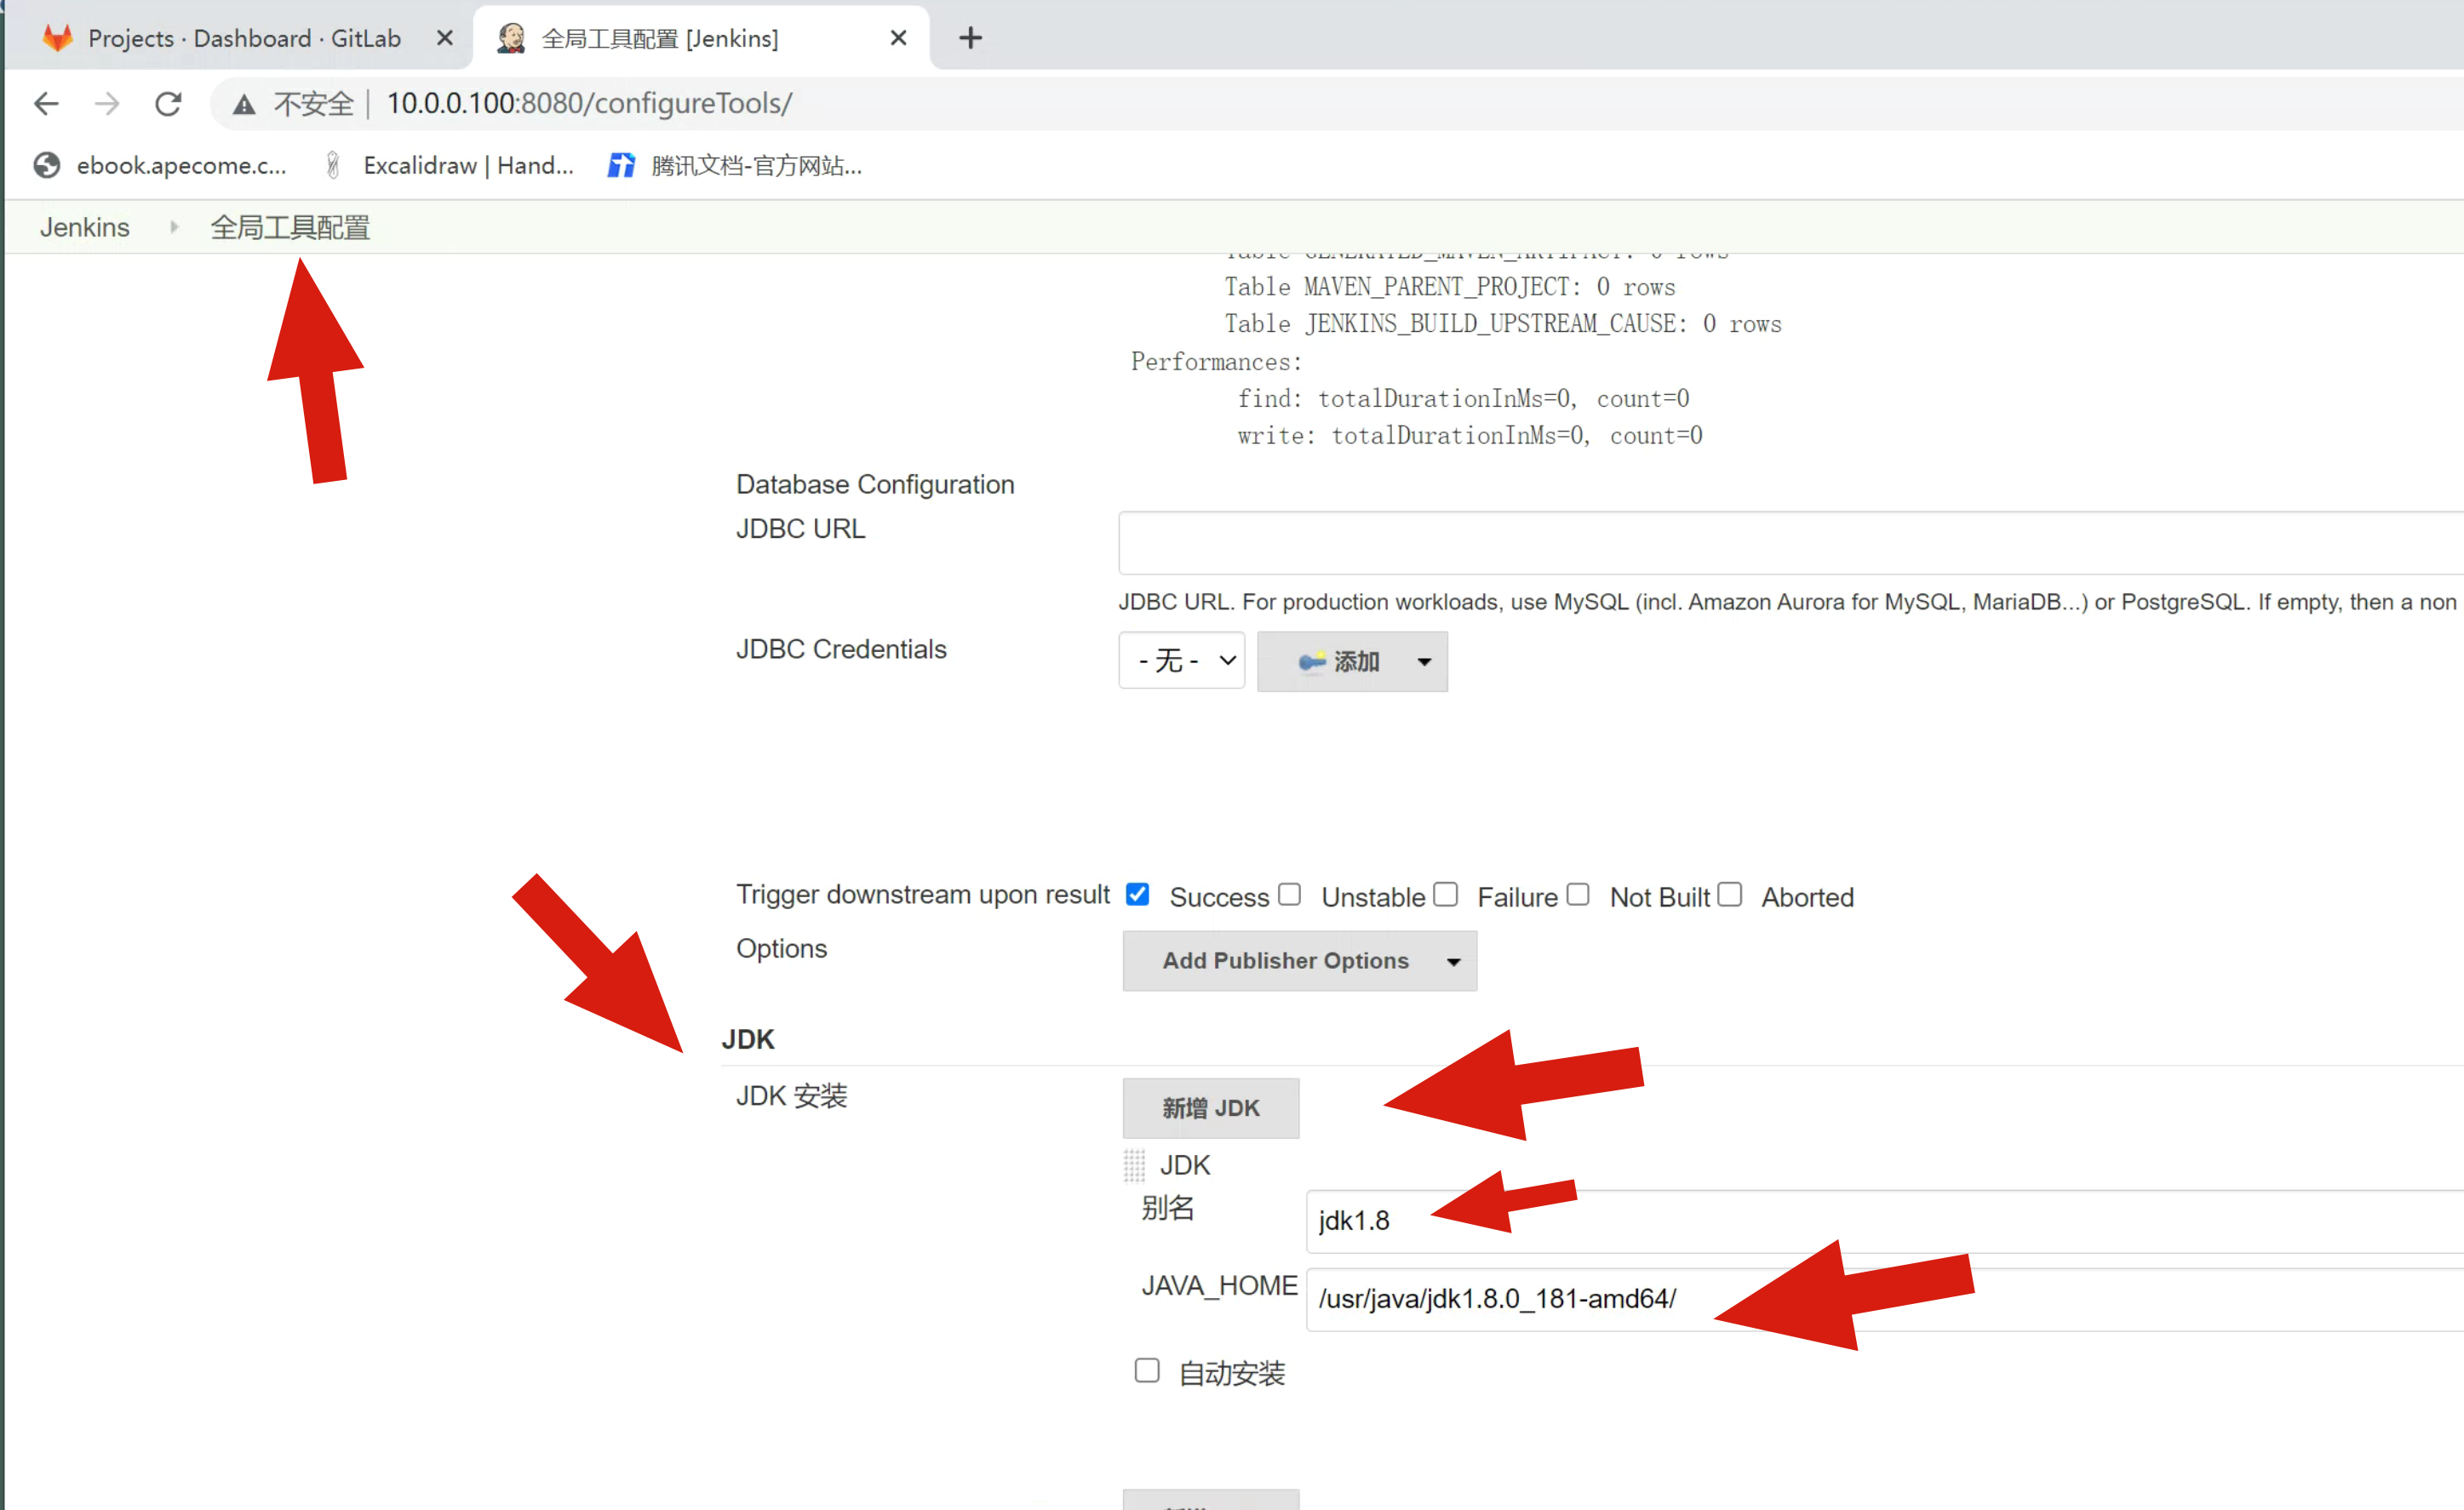Open the JDBC Credentials select dropdown
Screen dimensions: 2464x1510
[1181, 660]
